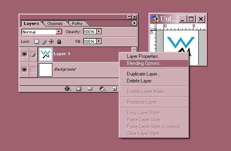Screen dimensions: 231x151
Task: Click the paintbrush indicator on Layer 1
Action: [34, 54]
